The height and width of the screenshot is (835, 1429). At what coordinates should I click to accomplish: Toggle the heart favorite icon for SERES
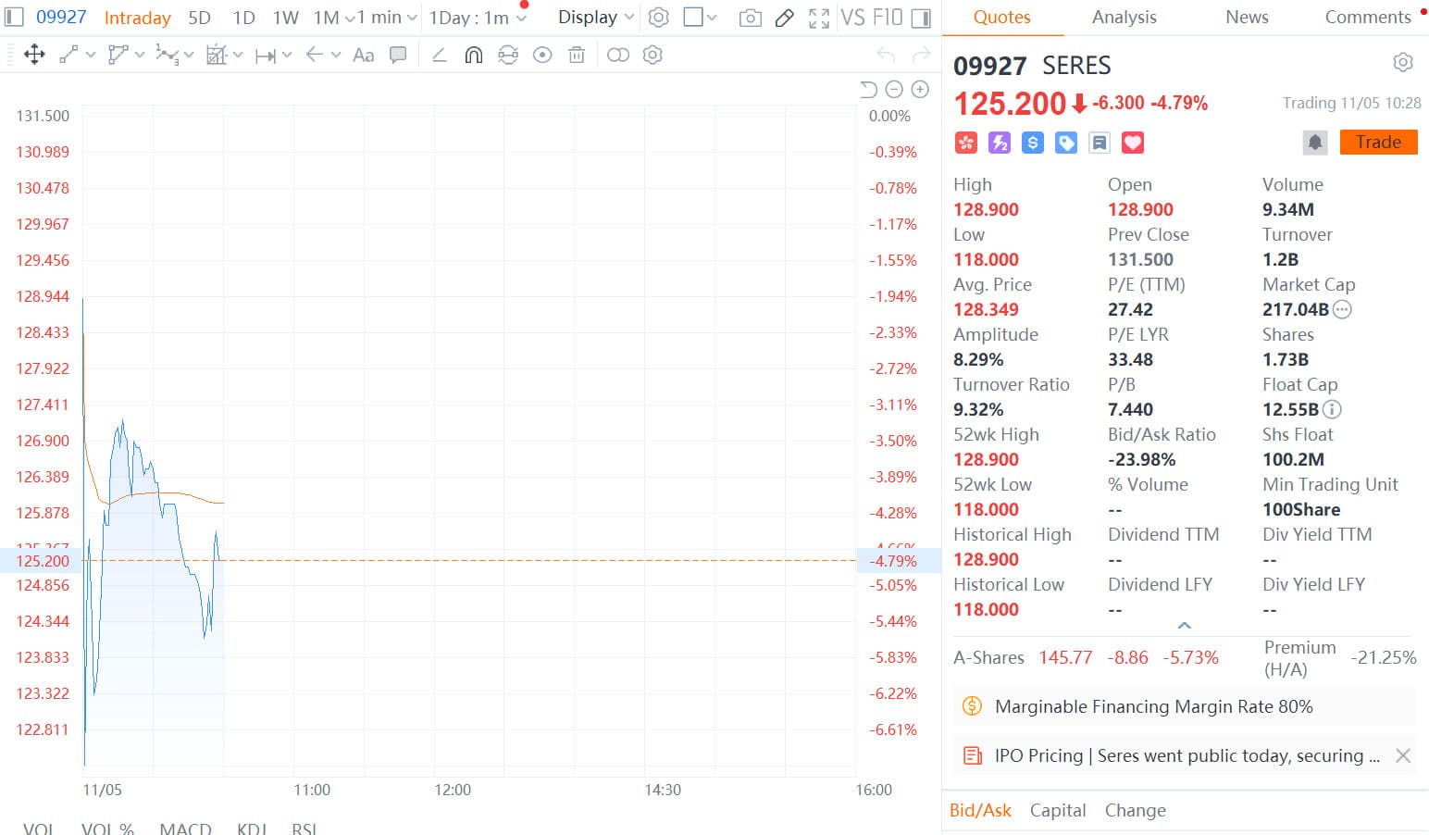[1133, 143]
